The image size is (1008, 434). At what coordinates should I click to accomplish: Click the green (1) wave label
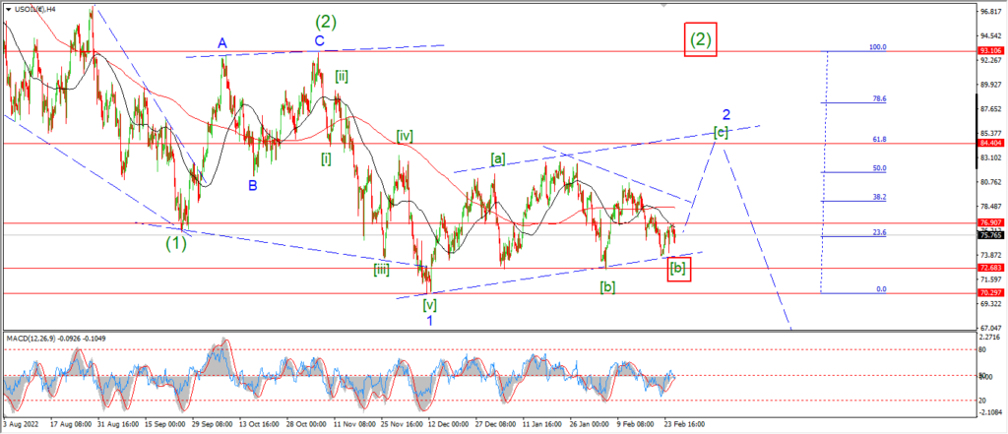(x=176, y=244)
